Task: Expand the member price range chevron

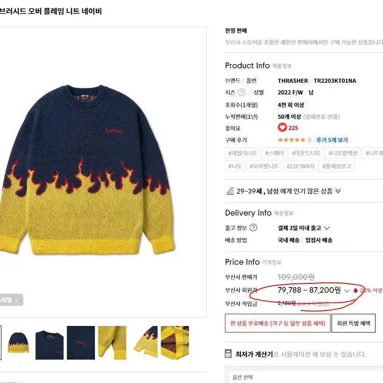Action: tap(347, 291)
